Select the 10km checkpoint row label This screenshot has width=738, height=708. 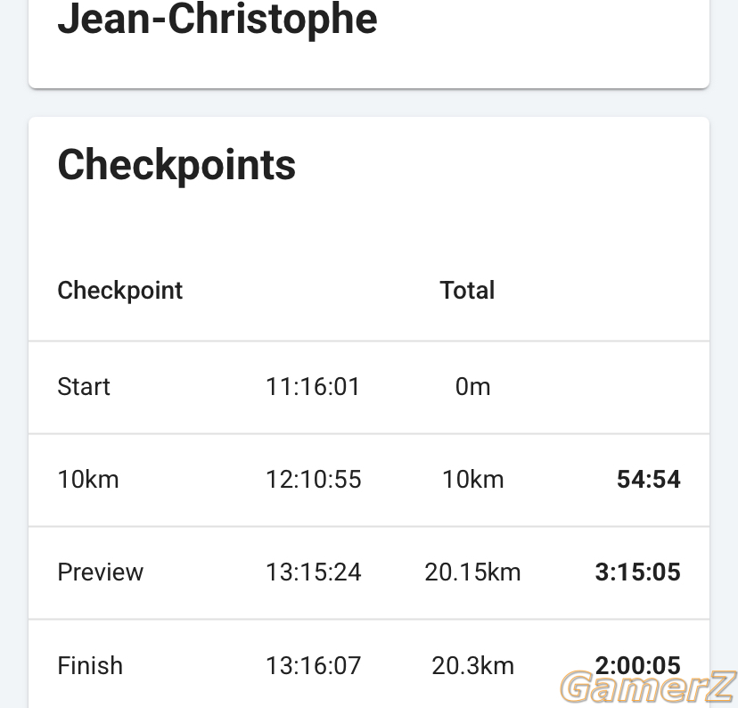tap(88, 480)
